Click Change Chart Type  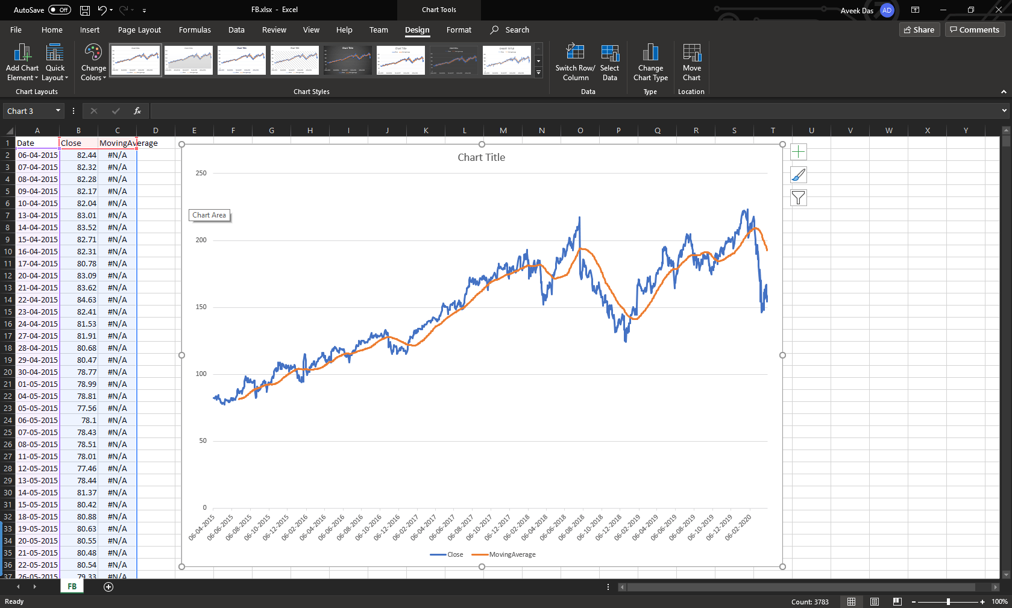pos(650,62)
